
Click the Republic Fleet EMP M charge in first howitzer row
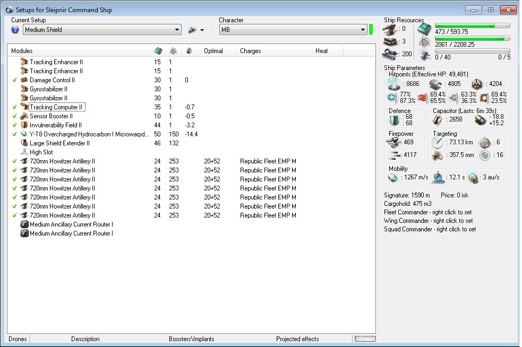pyautogui.click(x=268, y=161)
